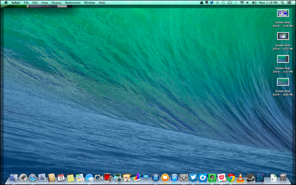
Task: Open yellow Stickies notes icon in Dock
Action: (71, 178)
